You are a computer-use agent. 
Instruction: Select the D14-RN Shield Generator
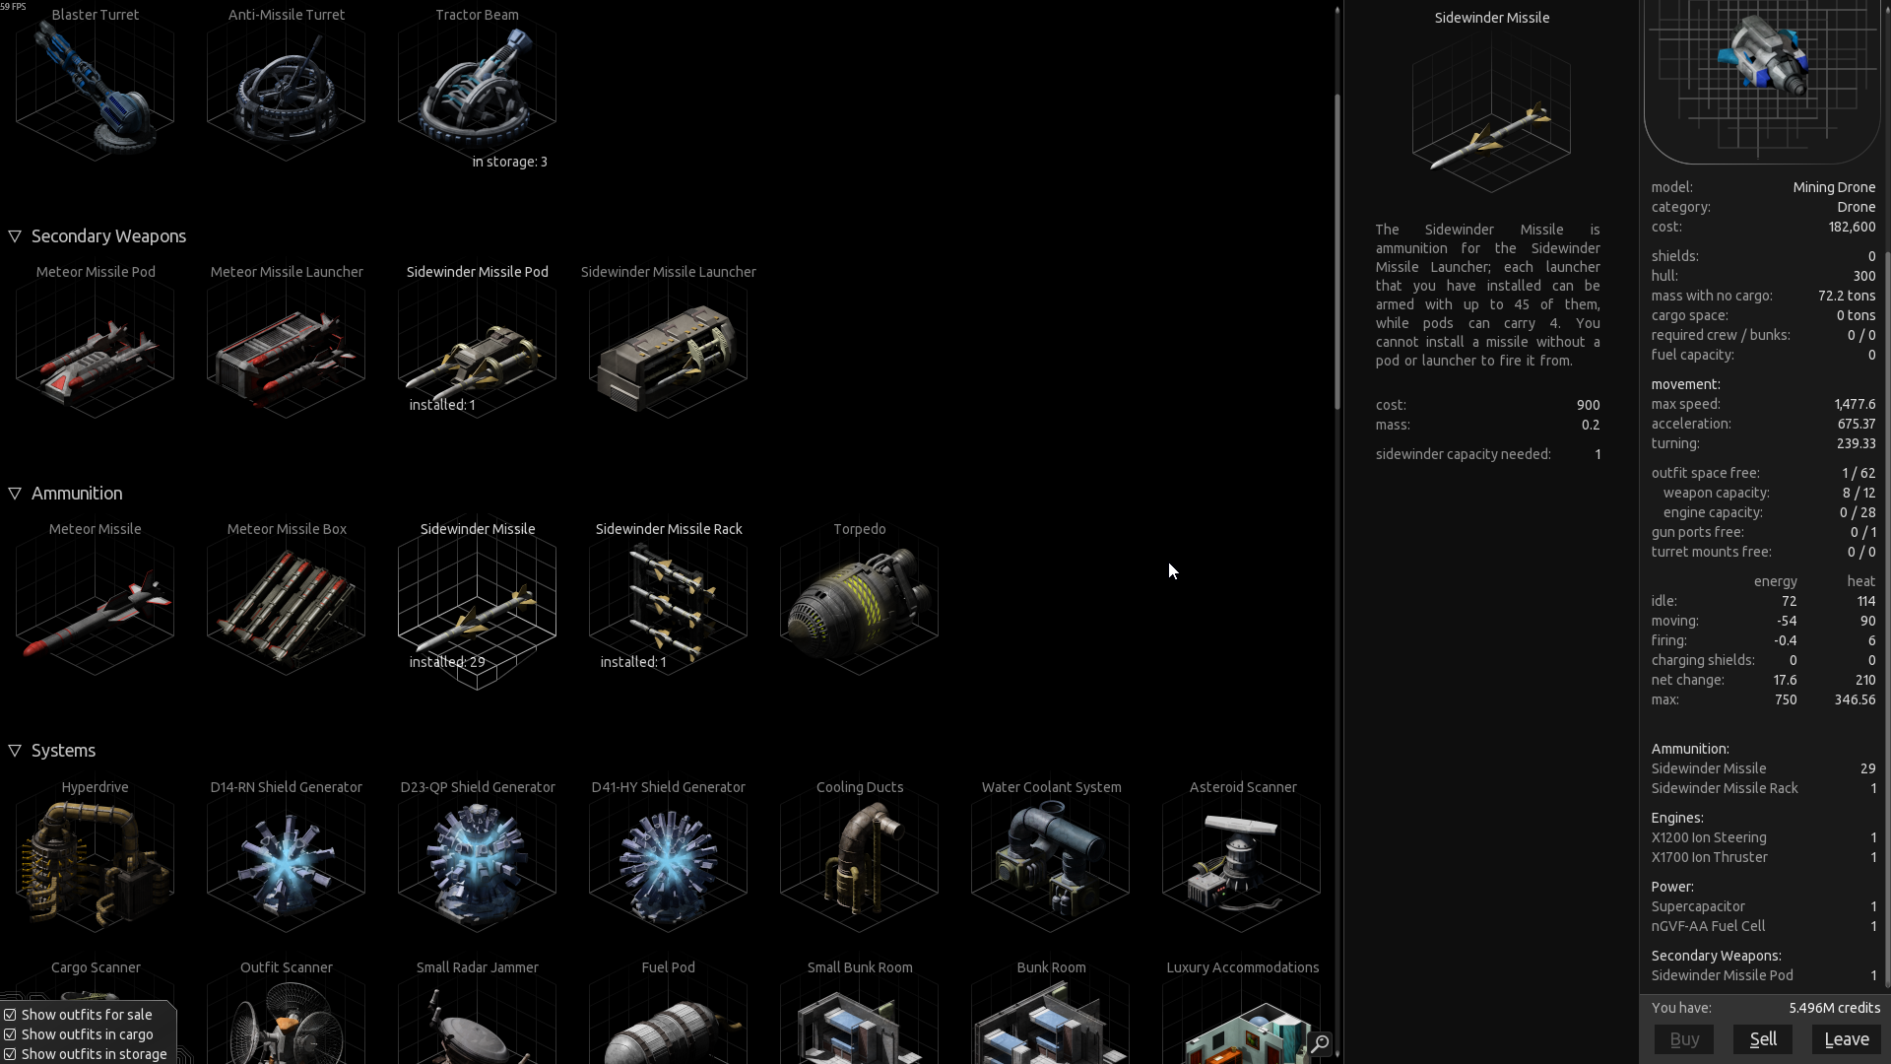pyautogui.click(x=287, y=856)
